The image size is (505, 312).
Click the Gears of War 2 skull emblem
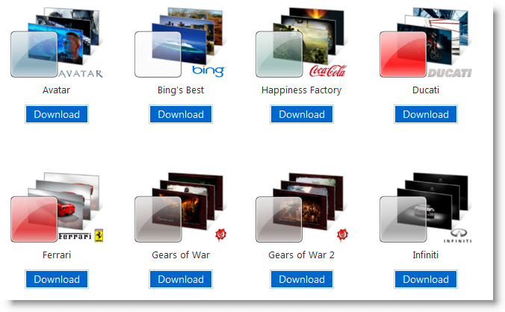tap(342, 235)
